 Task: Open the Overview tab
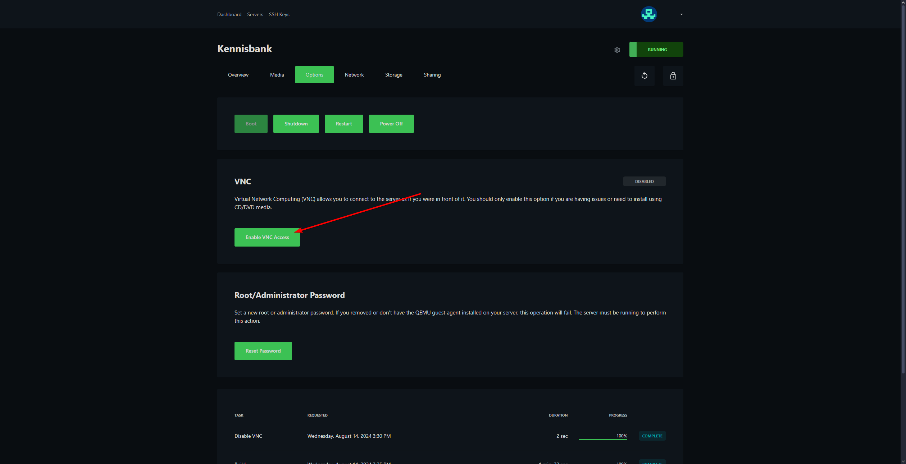pyautogui.click(x=238, y=75)
